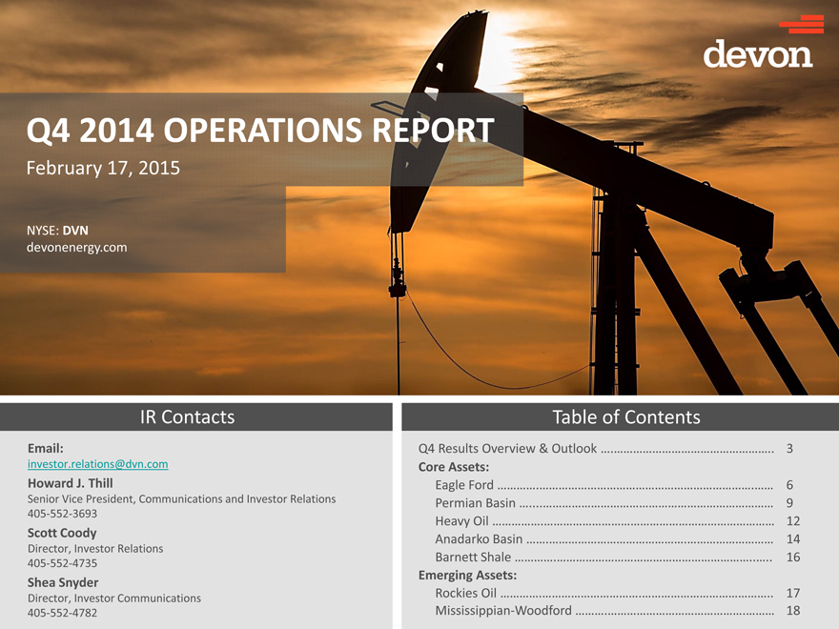Click the Core Assets heading
Screen dimensions: 839x629
pyautogui.click(x=454, y=467)
